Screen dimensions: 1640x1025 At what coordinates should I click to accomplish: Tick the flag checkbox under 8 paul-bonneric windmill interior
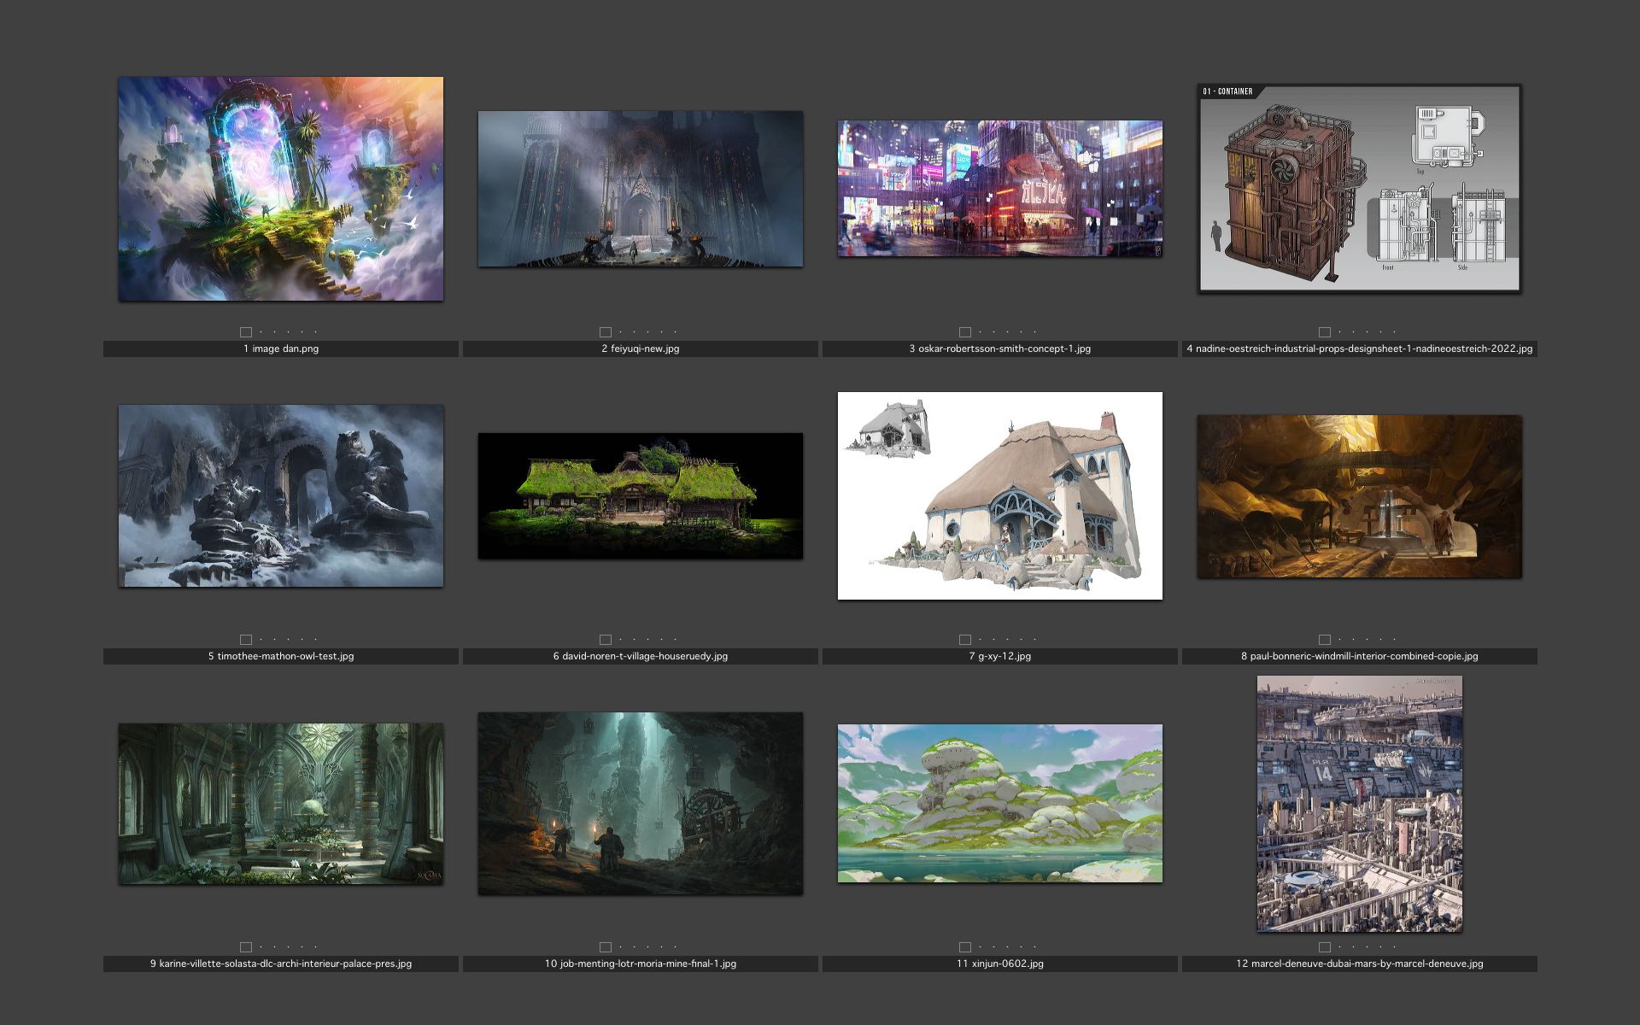[1325, 639]
